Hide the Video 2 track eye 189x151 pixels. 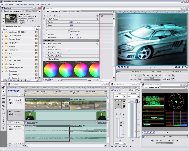pyautogui.click(x=10, y=100)
